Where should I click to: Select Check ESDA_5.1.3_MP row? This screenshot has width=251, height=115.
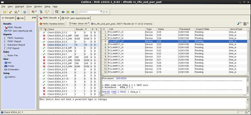(x=69, y=35)
